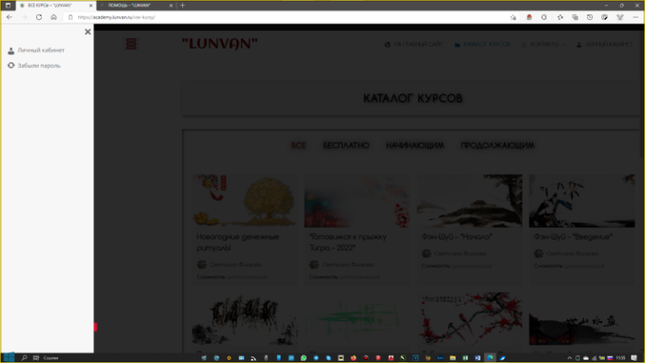The width and height of the screenshot is (645, 363).
Task: Add page to favorites star icon
Action: 513,18
